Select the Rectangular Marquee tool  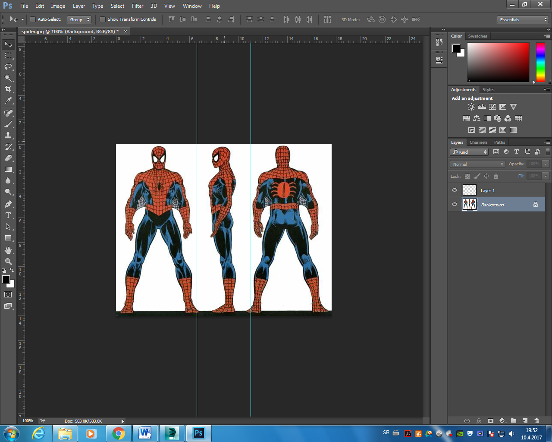(8, 56)
